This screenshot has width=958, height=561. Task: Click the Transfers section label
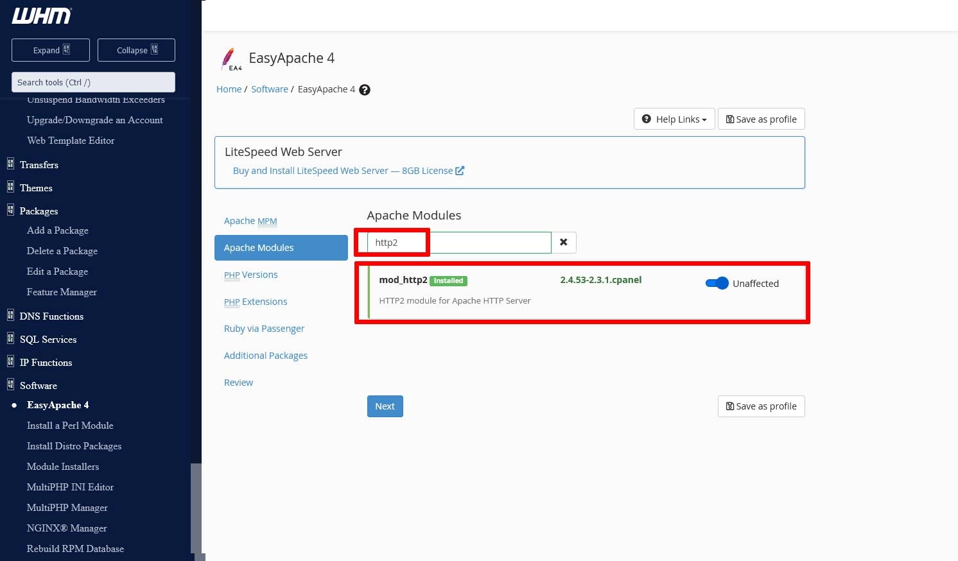pyautogui.click(x=39, y=165)
